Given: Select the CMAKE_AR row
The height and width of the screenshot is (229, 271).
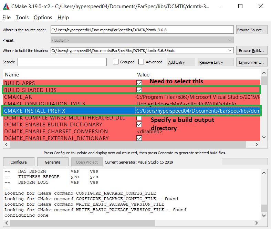Looking at the screenshot, I should 132,97.
